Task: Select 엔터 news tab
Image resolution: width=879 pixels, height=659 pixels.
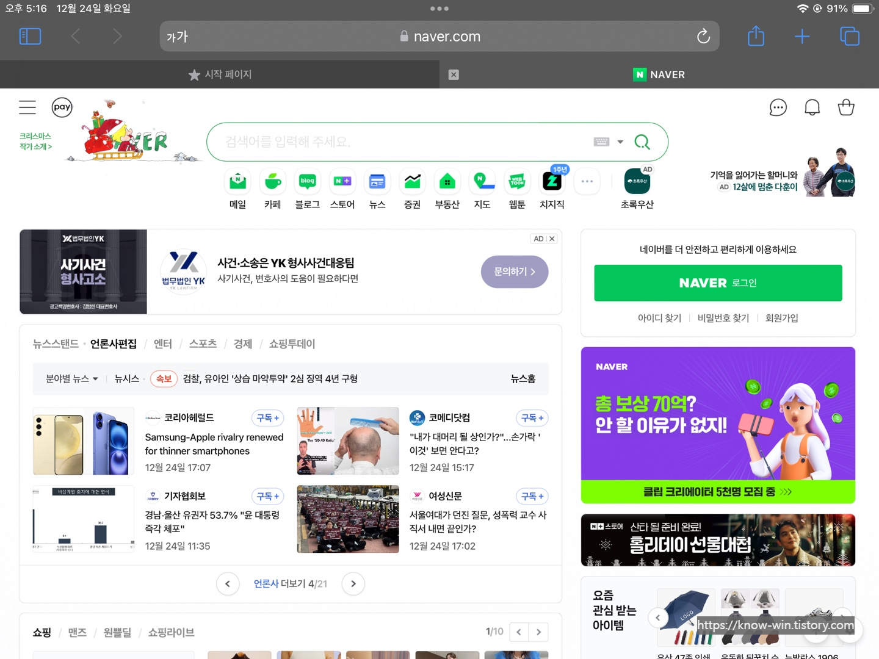Action: pos(163,344)
